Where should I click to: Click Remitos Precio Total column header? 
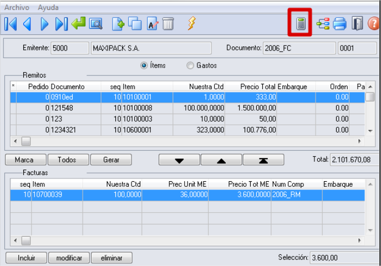(x=251, y=86)
